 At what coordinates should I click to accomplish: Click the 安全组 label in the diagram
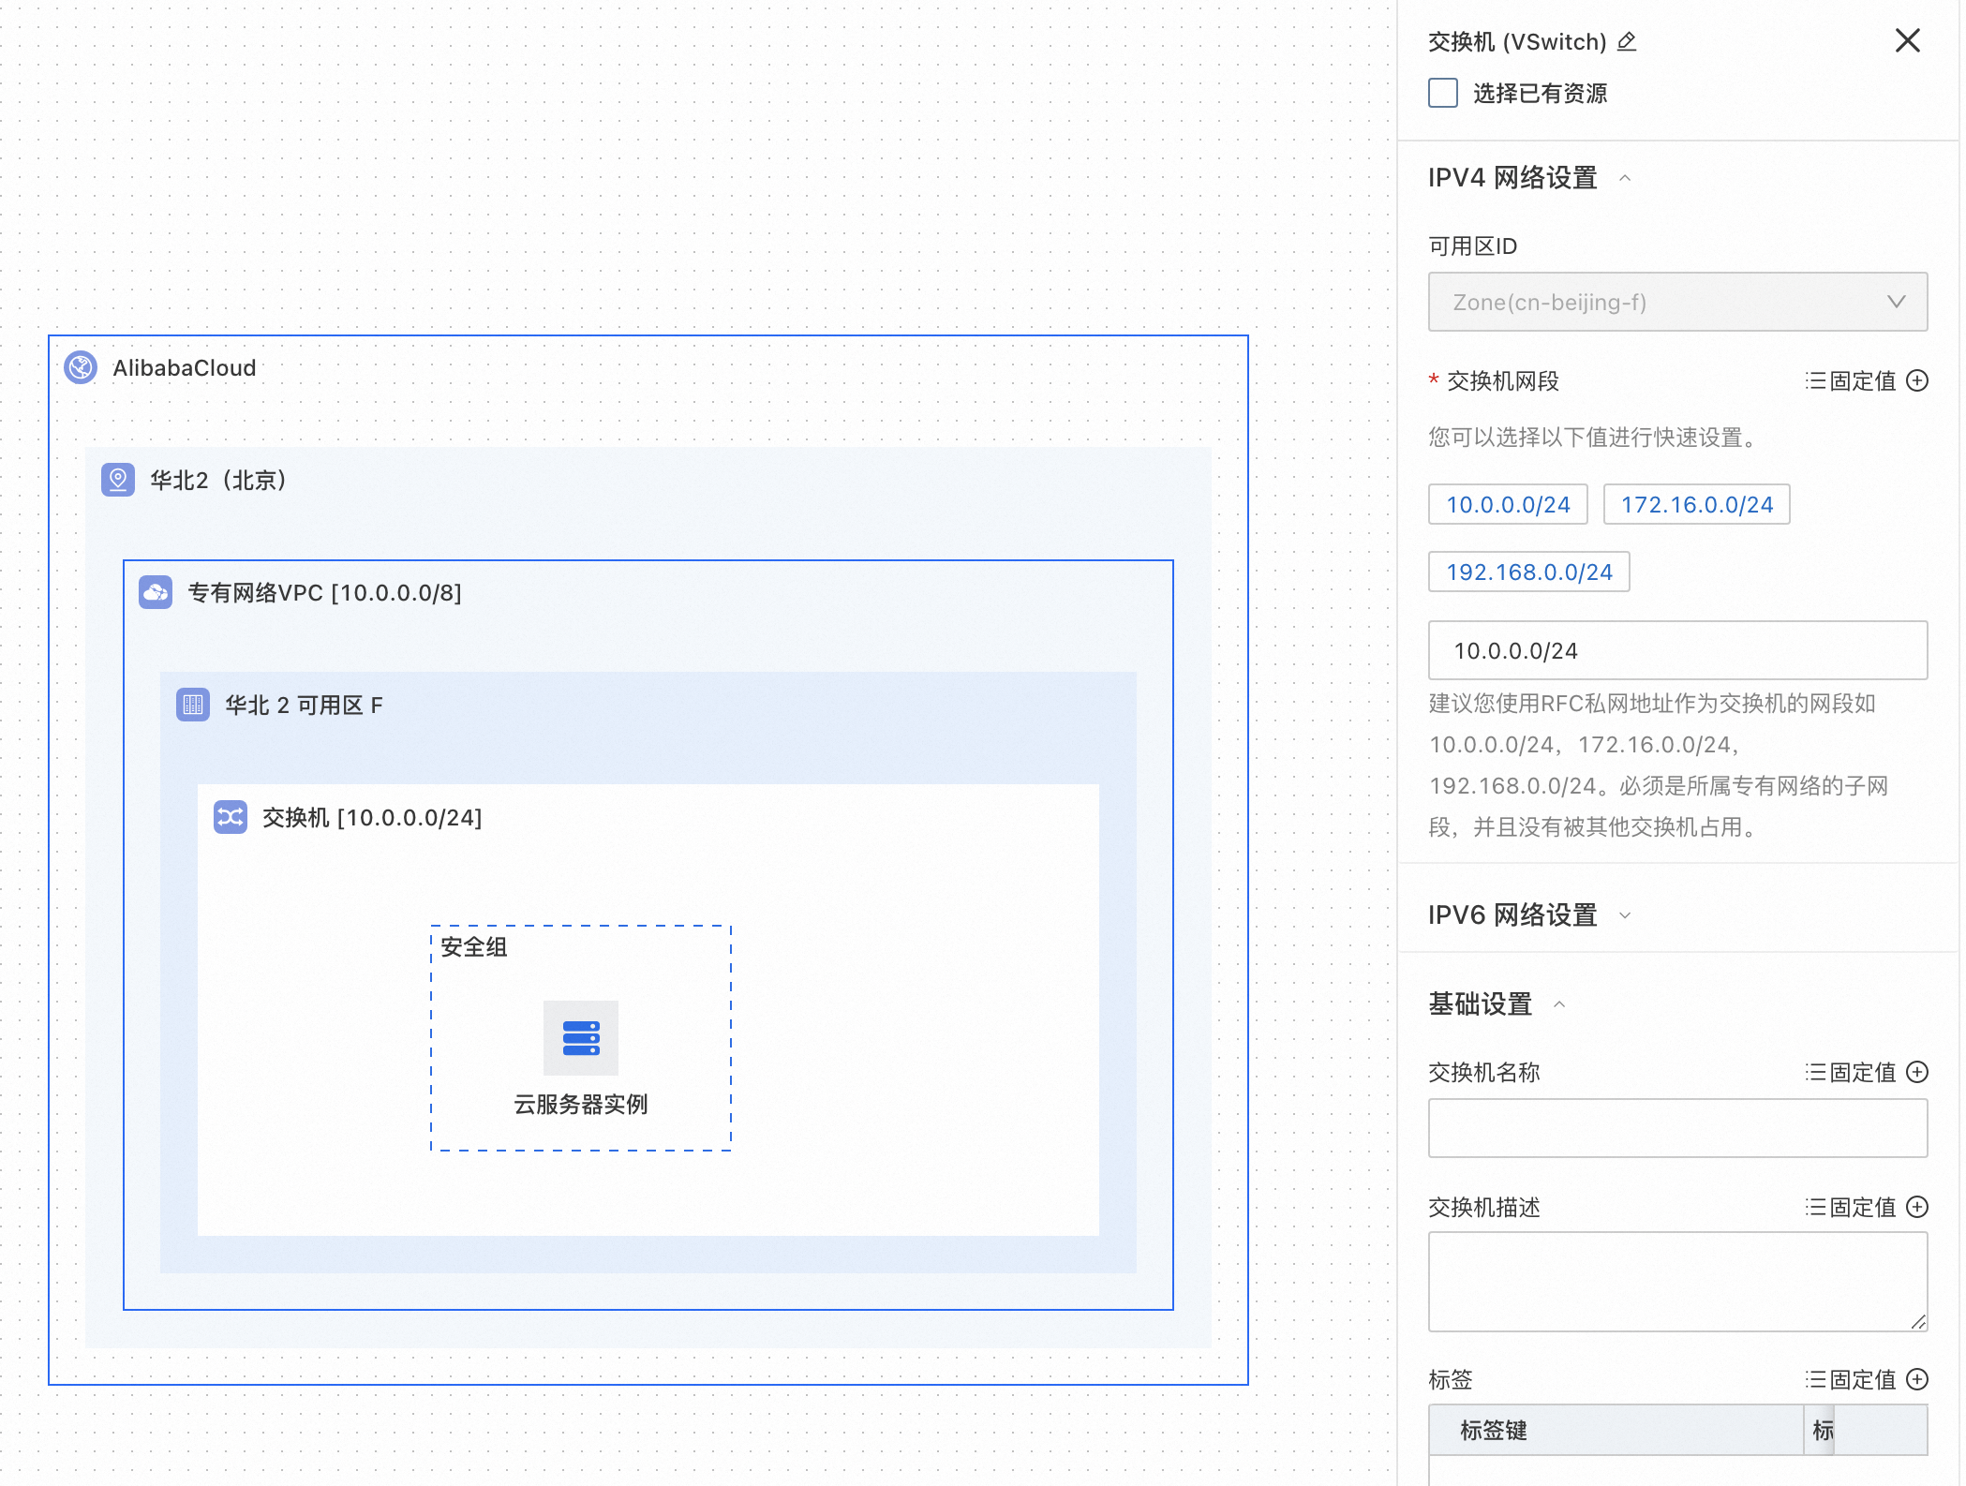tap(474, 947)
